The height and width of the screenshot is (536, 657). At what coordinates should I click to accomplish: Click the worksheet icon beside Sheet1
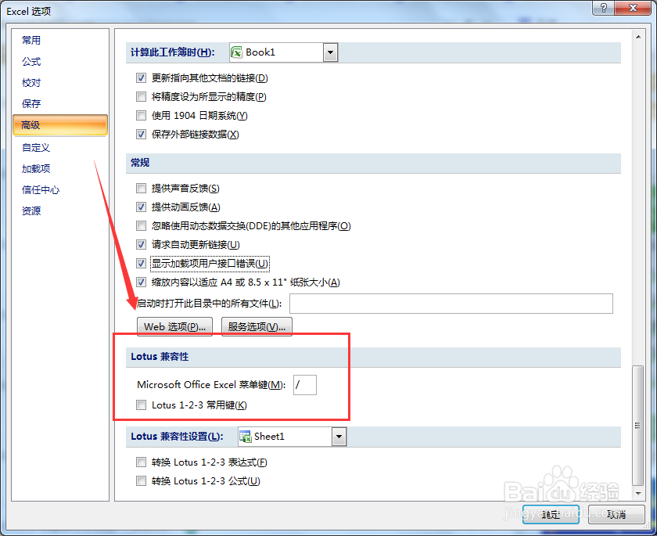pos(245,437)
